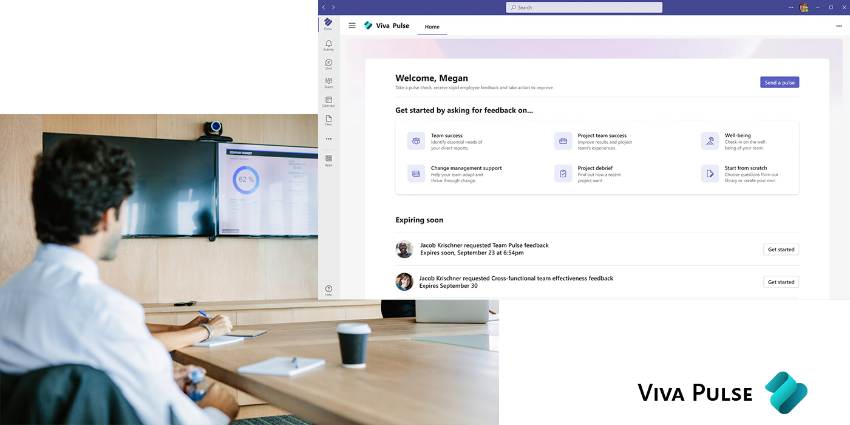Open the Pulse app in the left rail

point(328,24)
